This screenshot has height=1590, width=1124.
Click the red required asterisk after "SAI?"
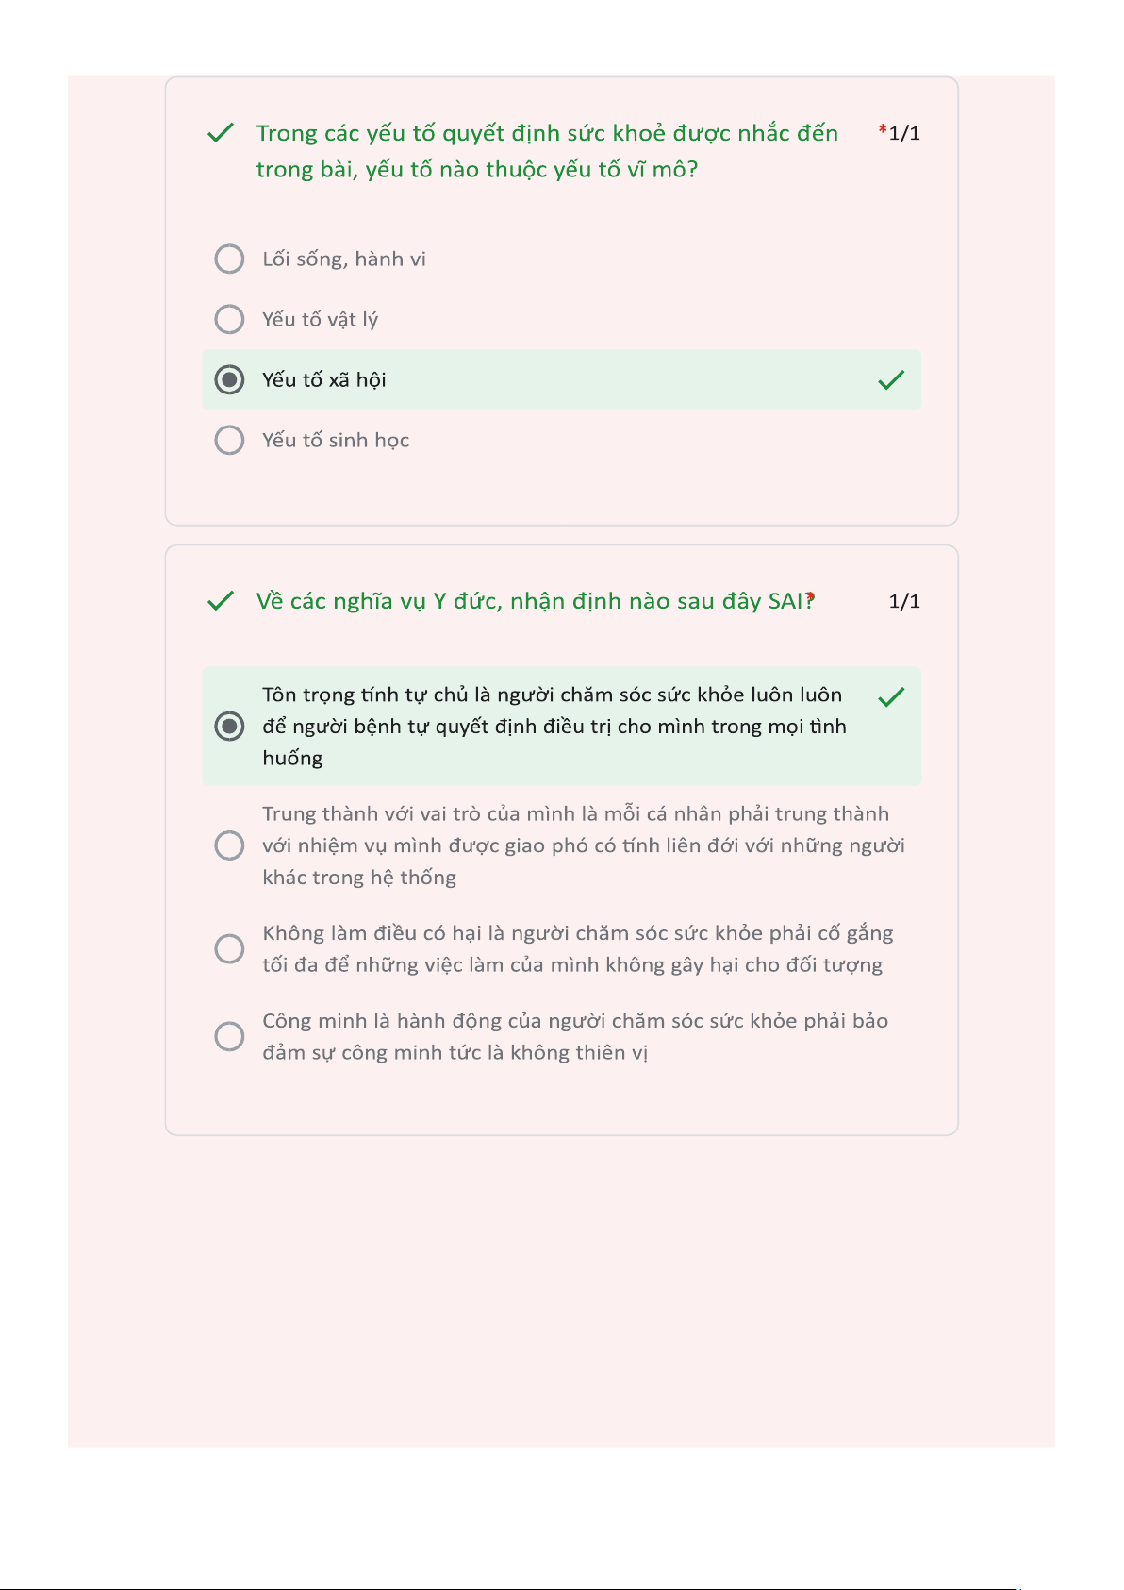(x=811, y=597)
